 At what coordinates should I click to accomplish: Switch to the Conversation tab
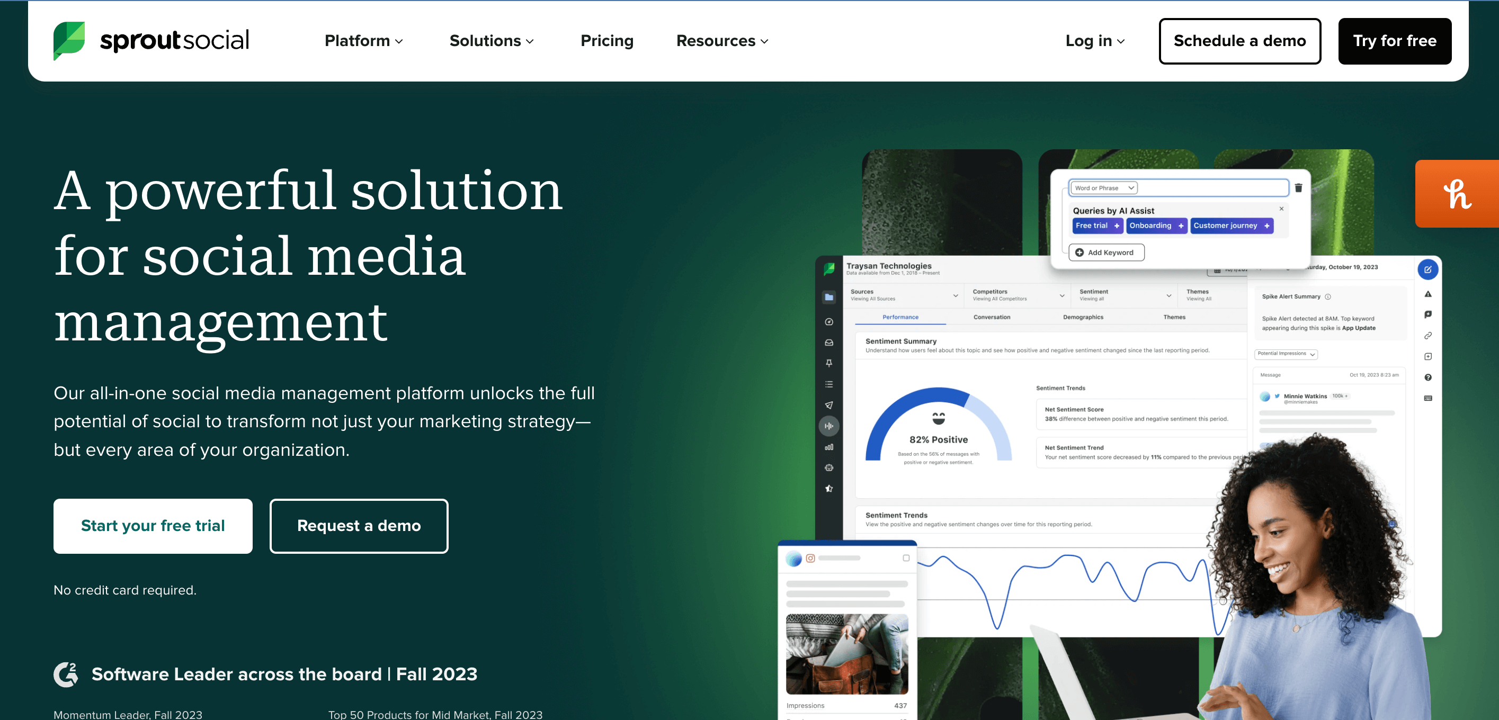click(992, 318)
